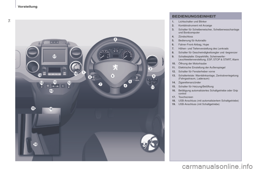Click callout marker 10 at the bonnet release

(x=35, y=144)
